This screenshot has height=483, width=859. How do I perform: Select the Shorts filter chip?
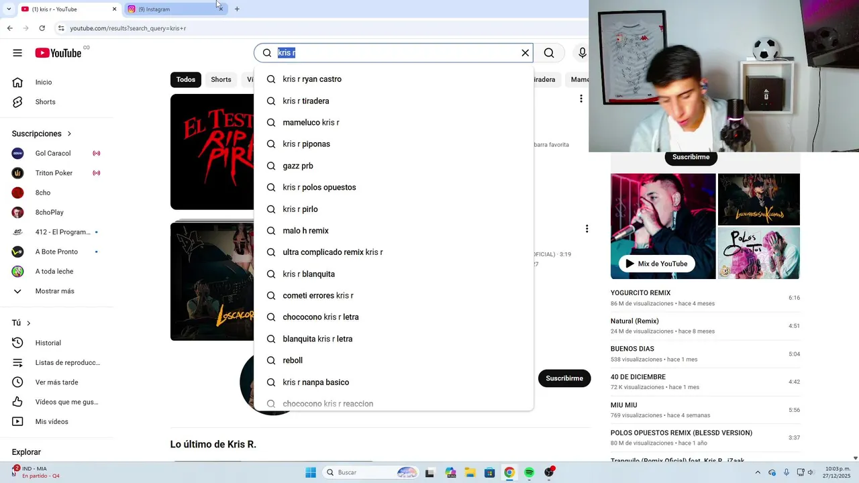click(221, 80)
